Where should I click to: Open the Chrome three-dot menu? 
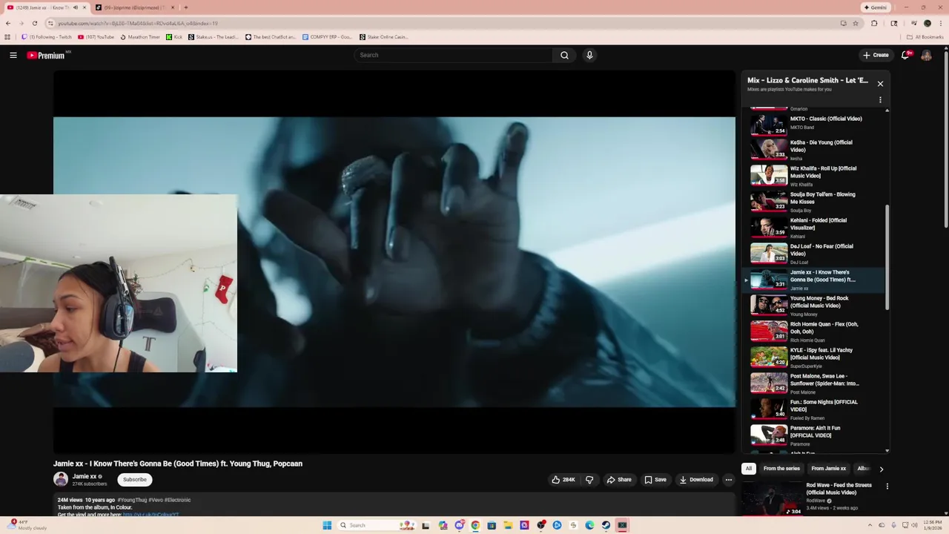(942, 23)
